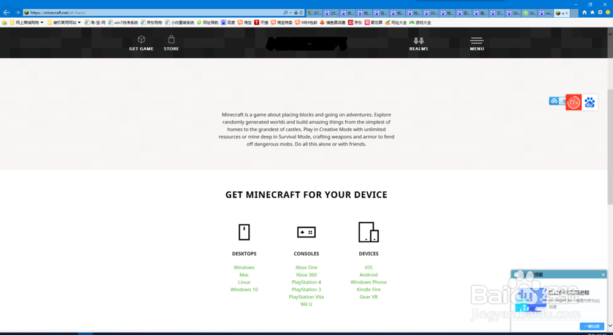This screenshot has width=613, height=335.
Task: Click the Windows Phone link
Action: [368, 282]
